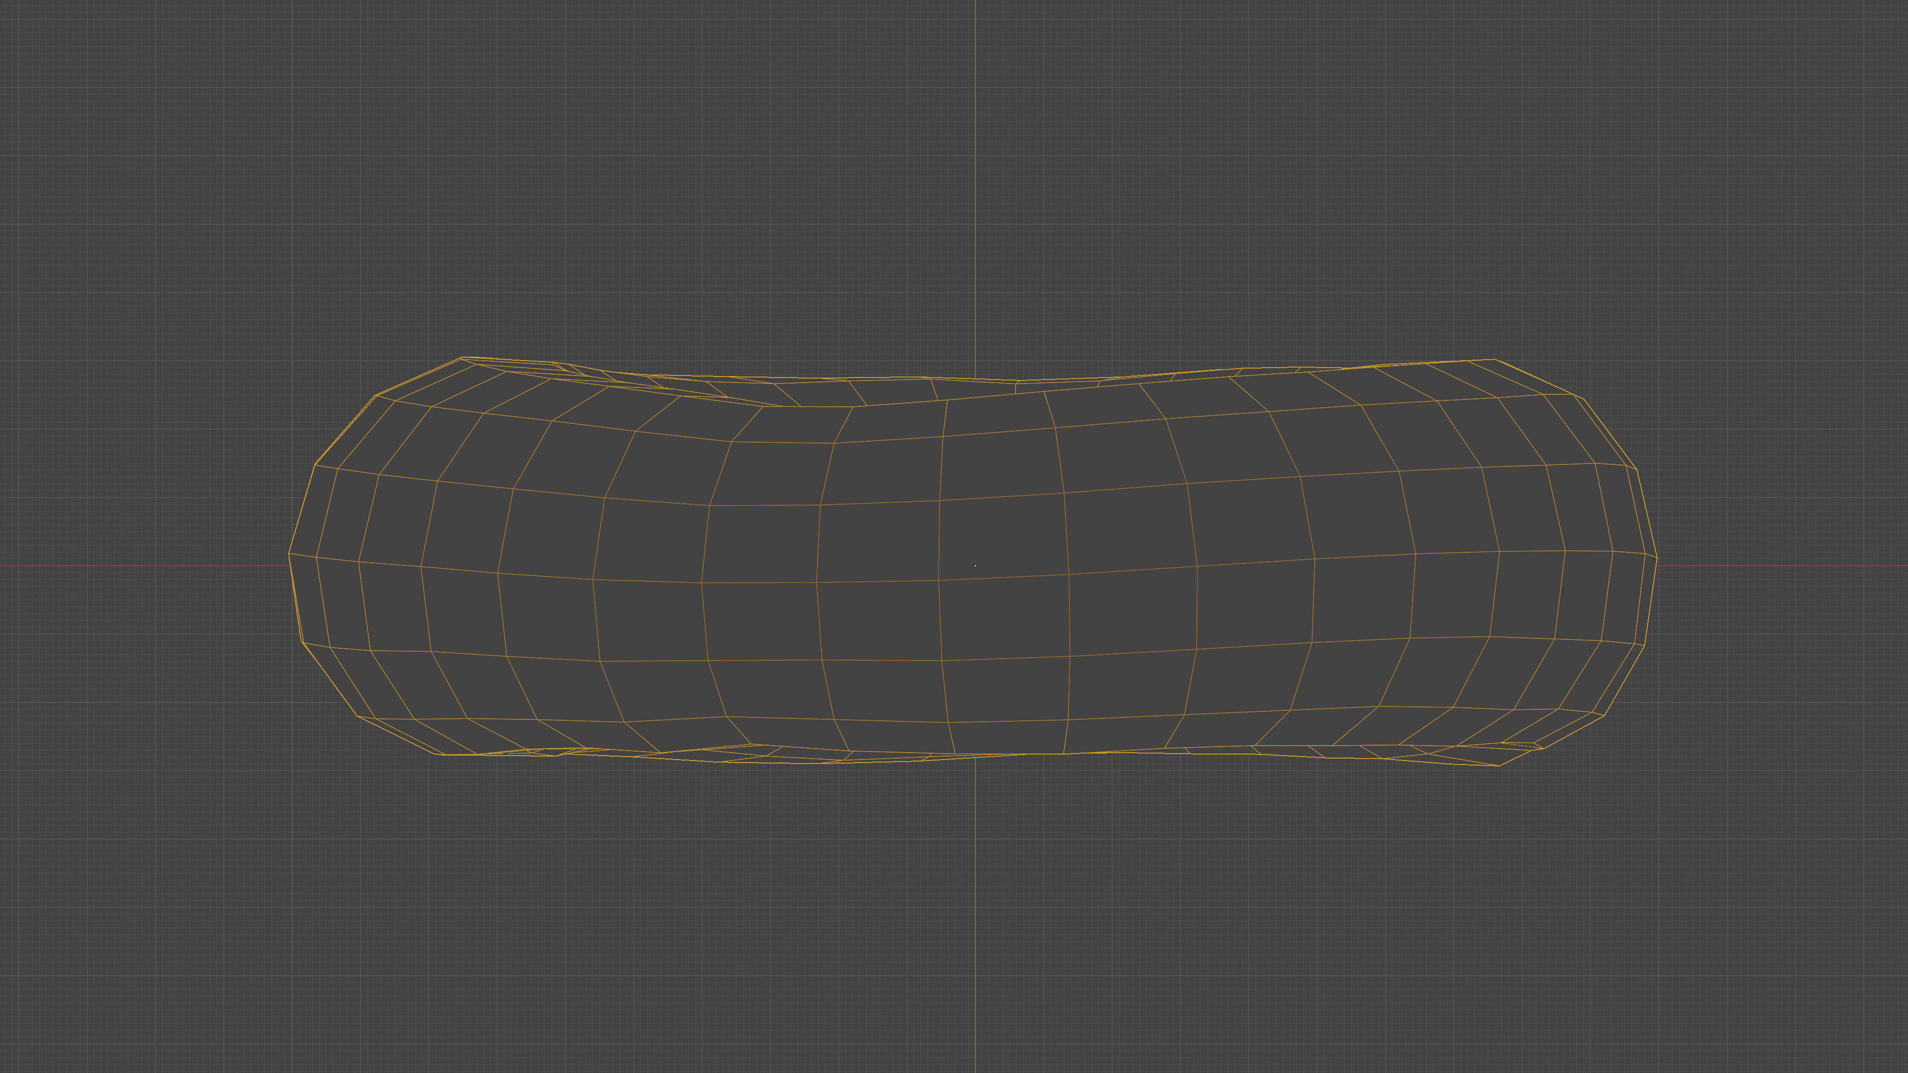Image resolution: width=1908 pixels, height=1073 pixels.
Task: Select the orange wireframe mesh object
Action: coord(972,561)
